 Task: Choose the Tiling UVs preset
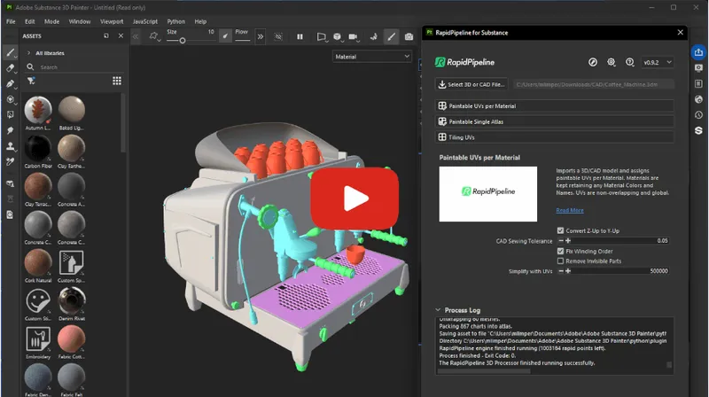pyautogui.click(x=555, y=137)
